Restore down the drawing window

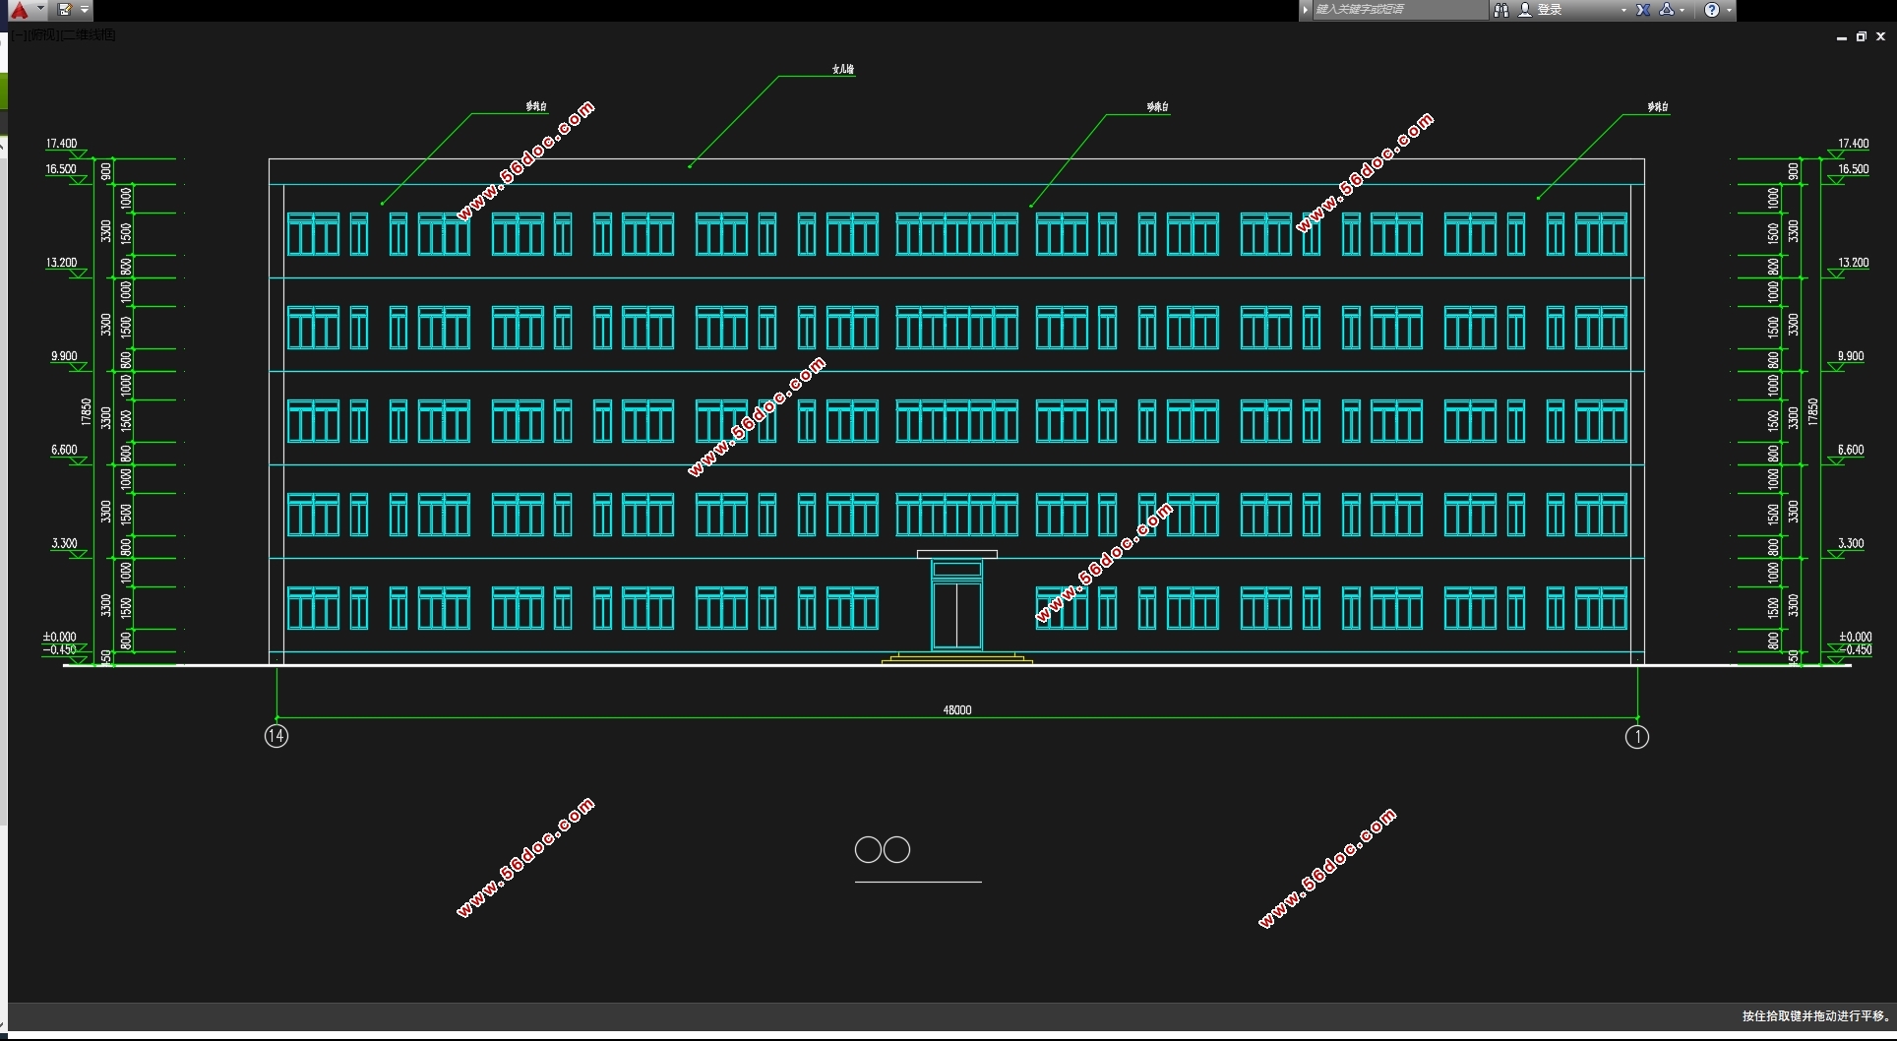(1861, 37)
